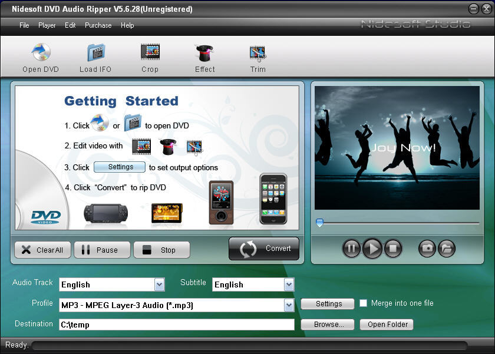Click the widescreen media player image
The image size is (495, 354).
167,214
